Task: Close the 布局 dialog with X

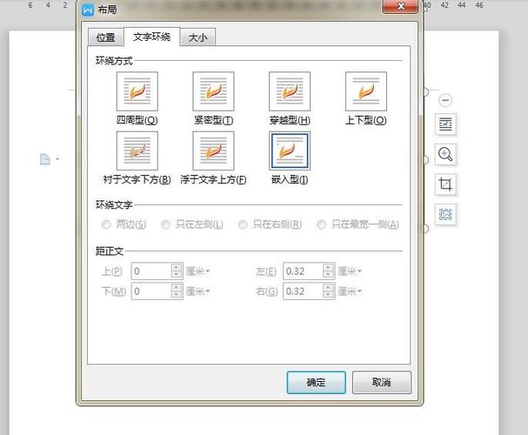Action: coord(400,6)
